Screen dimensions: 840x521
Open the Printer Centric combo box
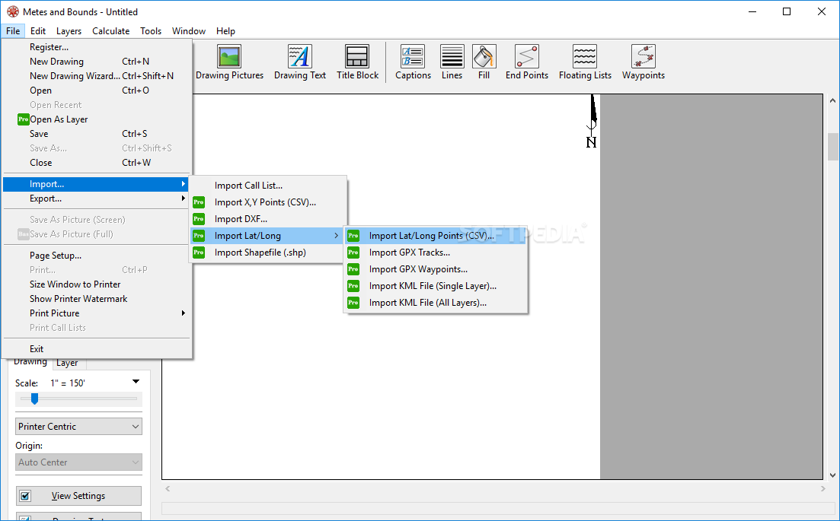pos(78,427)
